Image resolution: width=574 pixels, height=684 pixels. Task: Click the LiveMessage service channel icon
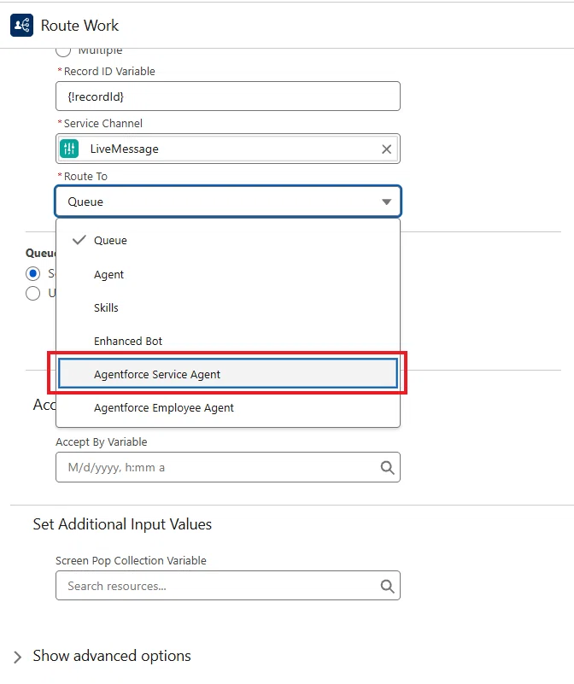pyautogui.click(x=69, y=149)
